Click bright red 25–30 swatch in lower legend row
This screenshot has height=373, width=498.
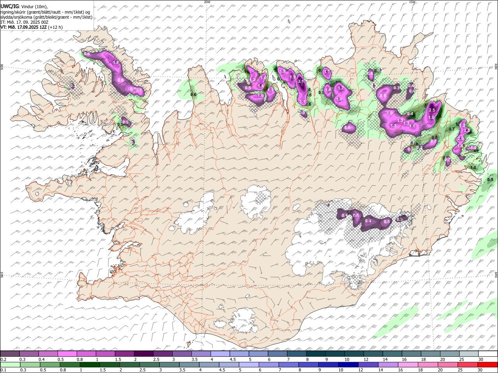click(487, 364)
